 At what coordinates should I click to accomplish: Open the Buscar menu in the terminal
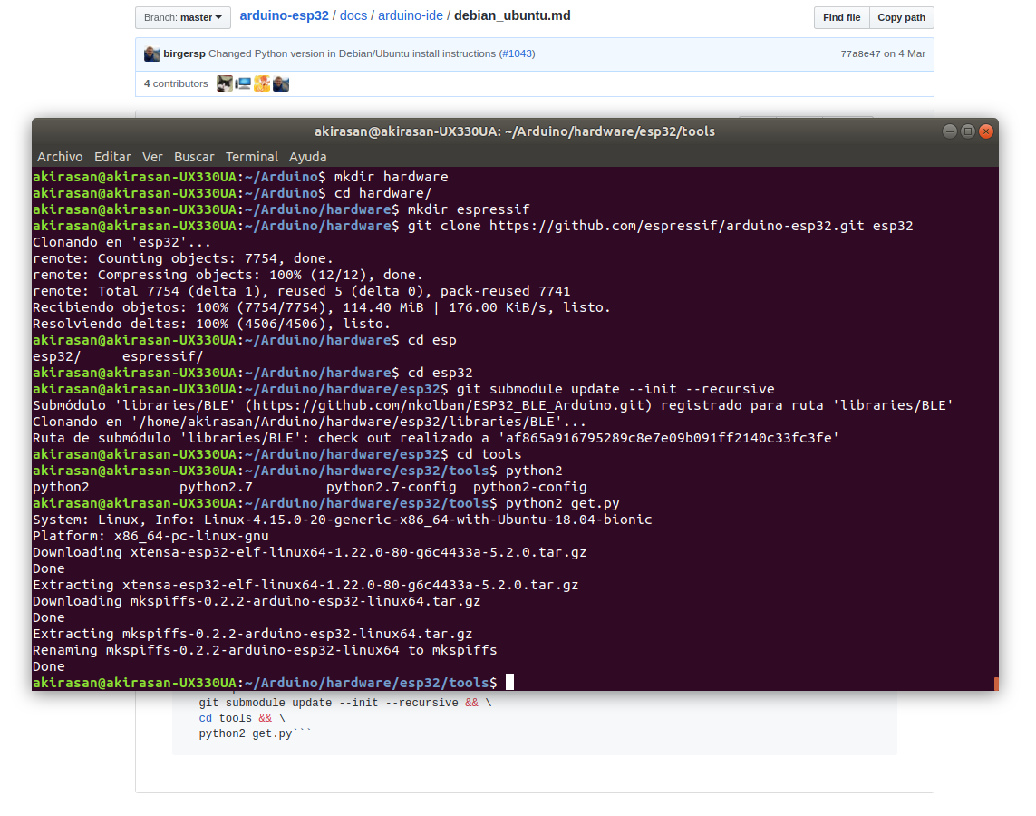pyautogui.click(x=194, y=157)
